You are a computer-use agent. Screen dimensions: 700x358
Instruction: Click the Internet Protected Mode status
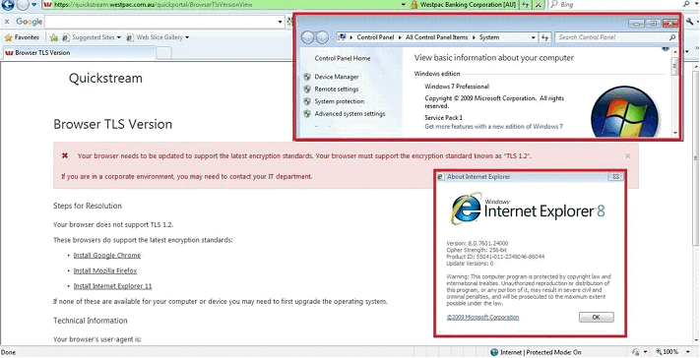(536, 352)
